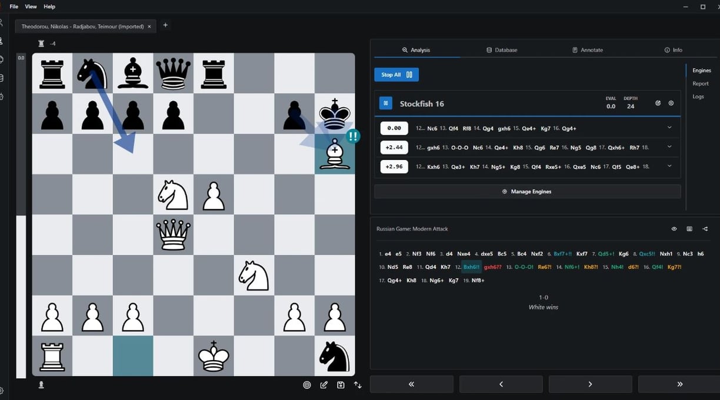This screenshot has height=400, width=720.
Task: Toggle move annotations visibility eye icon
Action: (674, 229)
